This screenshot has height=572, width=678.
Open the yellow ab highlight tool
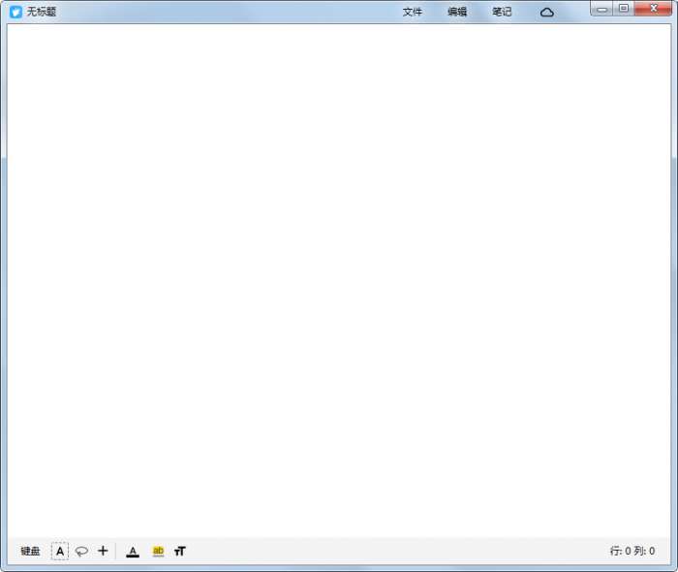pyautogui.click(x=158, y=551)
